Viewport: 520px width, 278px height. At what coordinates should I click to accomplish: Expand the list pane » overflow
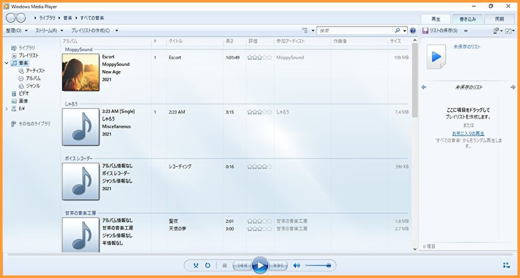[x=465, y=30]
